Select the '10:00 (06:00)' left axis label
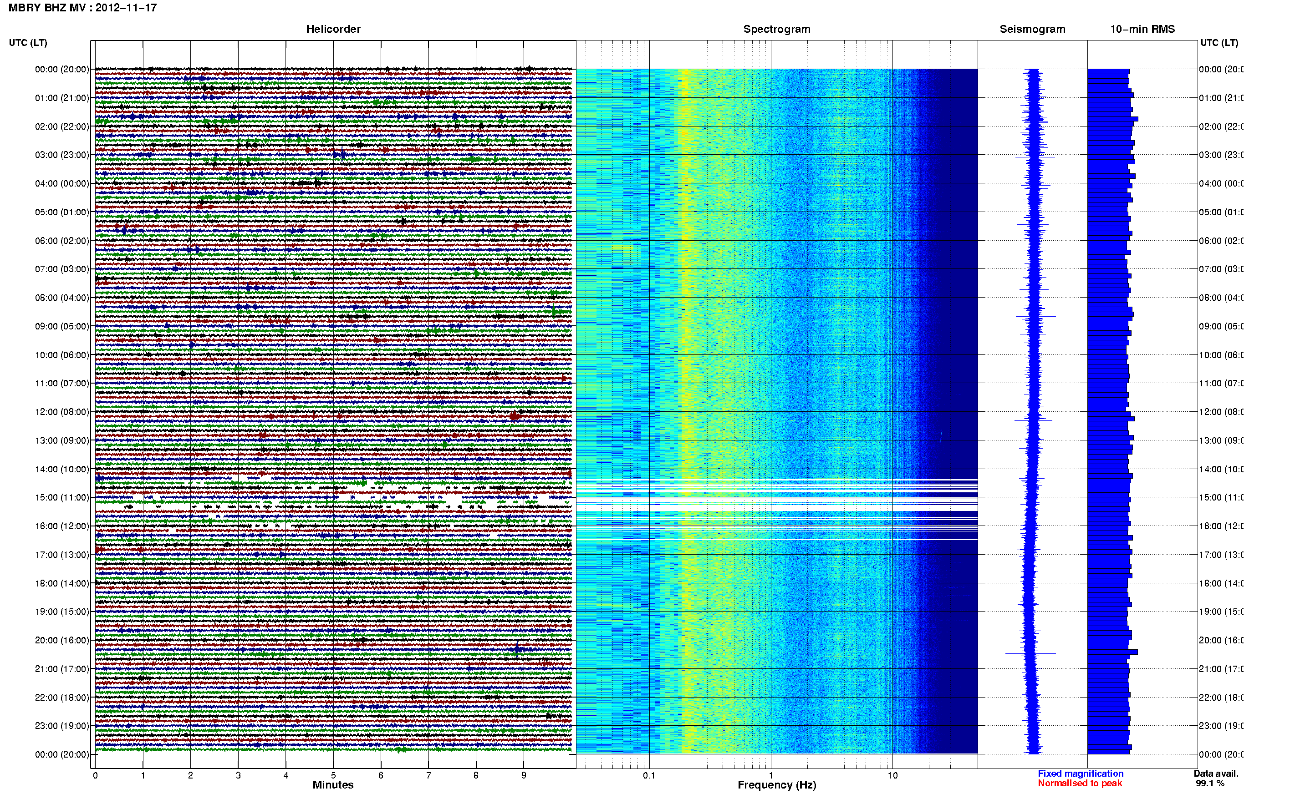The height and width of the screenshot is (809, 1295). (x=62, y=355)
